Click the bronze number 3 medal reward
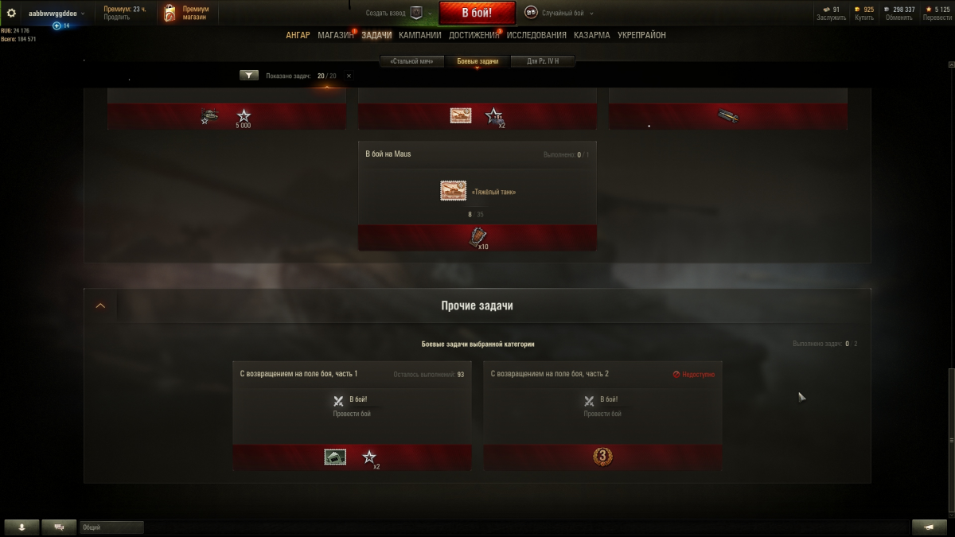955x537 pixels. [602, 457]
